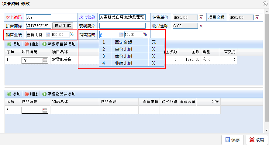Viewport: 269px width, 145px height.
Task: Expand the 销售业绩 type dropdown
Action: coord(48,34)
